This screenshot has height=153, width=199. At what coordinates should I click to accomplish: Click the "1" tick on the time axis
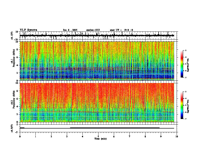pyautogui.click(x=35, y=136)
